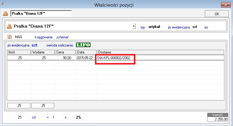Screen dimensions: 233x126
Task: Close the Właściwości pozycji window
Action: (226, 5)
